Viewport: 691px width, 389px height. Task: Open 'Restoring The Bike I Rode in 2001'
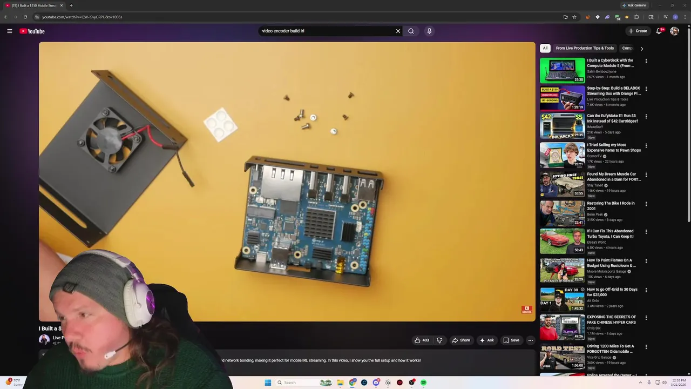(611, 206)
